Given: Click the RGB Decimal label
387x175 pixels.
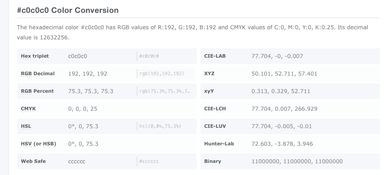Looking at the screenshot, I should [38, 74].
